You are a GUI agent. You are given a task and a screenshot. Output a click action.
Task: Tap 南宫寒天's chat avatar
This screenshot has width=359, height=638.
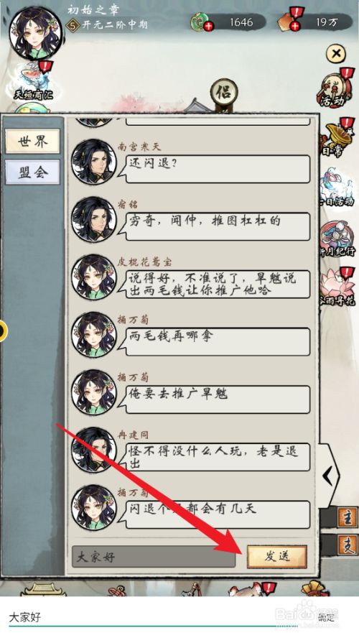[94, 162]
